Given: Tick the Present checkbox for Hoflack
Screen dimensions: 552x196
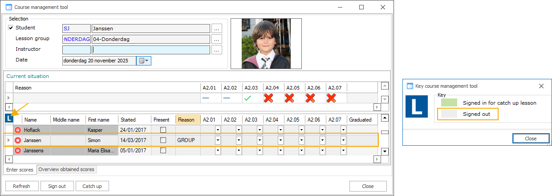Looking at the screenshot, I should point(163,130).
